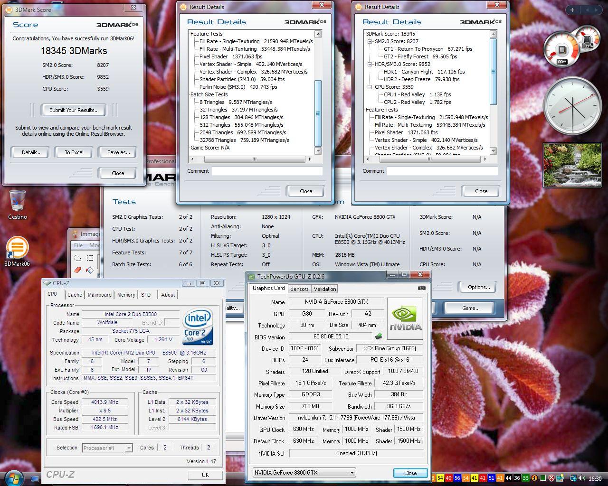The height and width of the screenshot is (486, 608).
Task: Click the NVIDIA logo in GPU-Z
Action: click(x=405, y=318)
